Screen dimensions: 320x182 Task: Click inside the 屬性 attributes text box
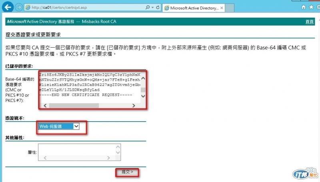(76, 150)
